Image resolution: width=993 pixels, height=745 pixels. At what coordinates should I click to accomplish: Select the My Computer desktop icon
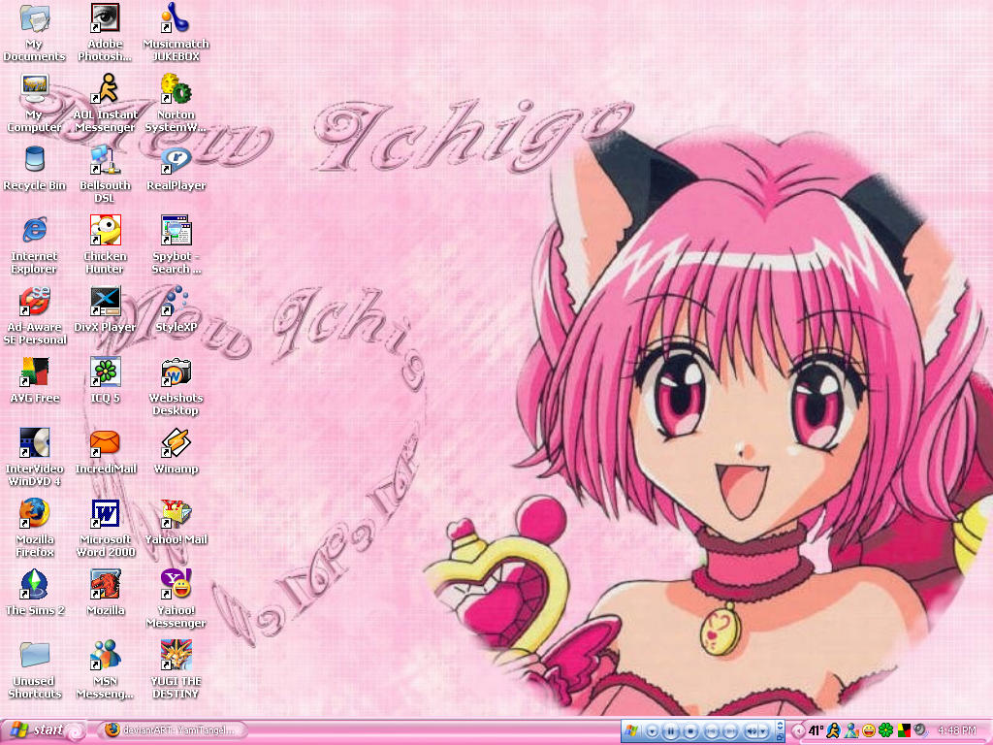(34, 103)
